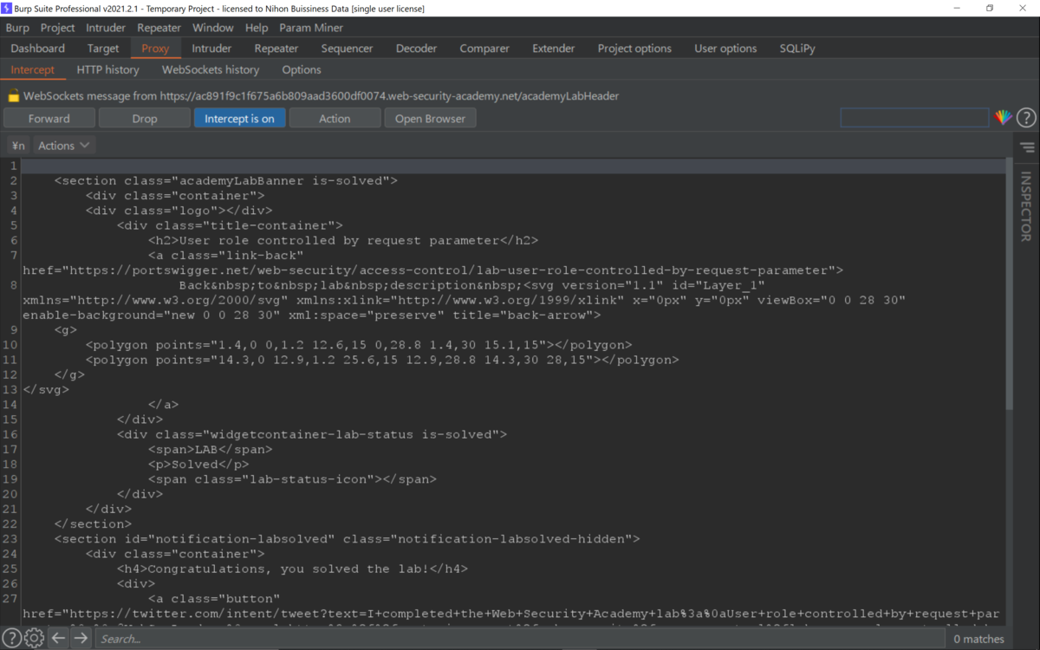Click the h2 "User role controlled by request parameter" line
This screenshot has height=650, width=1040.
[343, 240]
